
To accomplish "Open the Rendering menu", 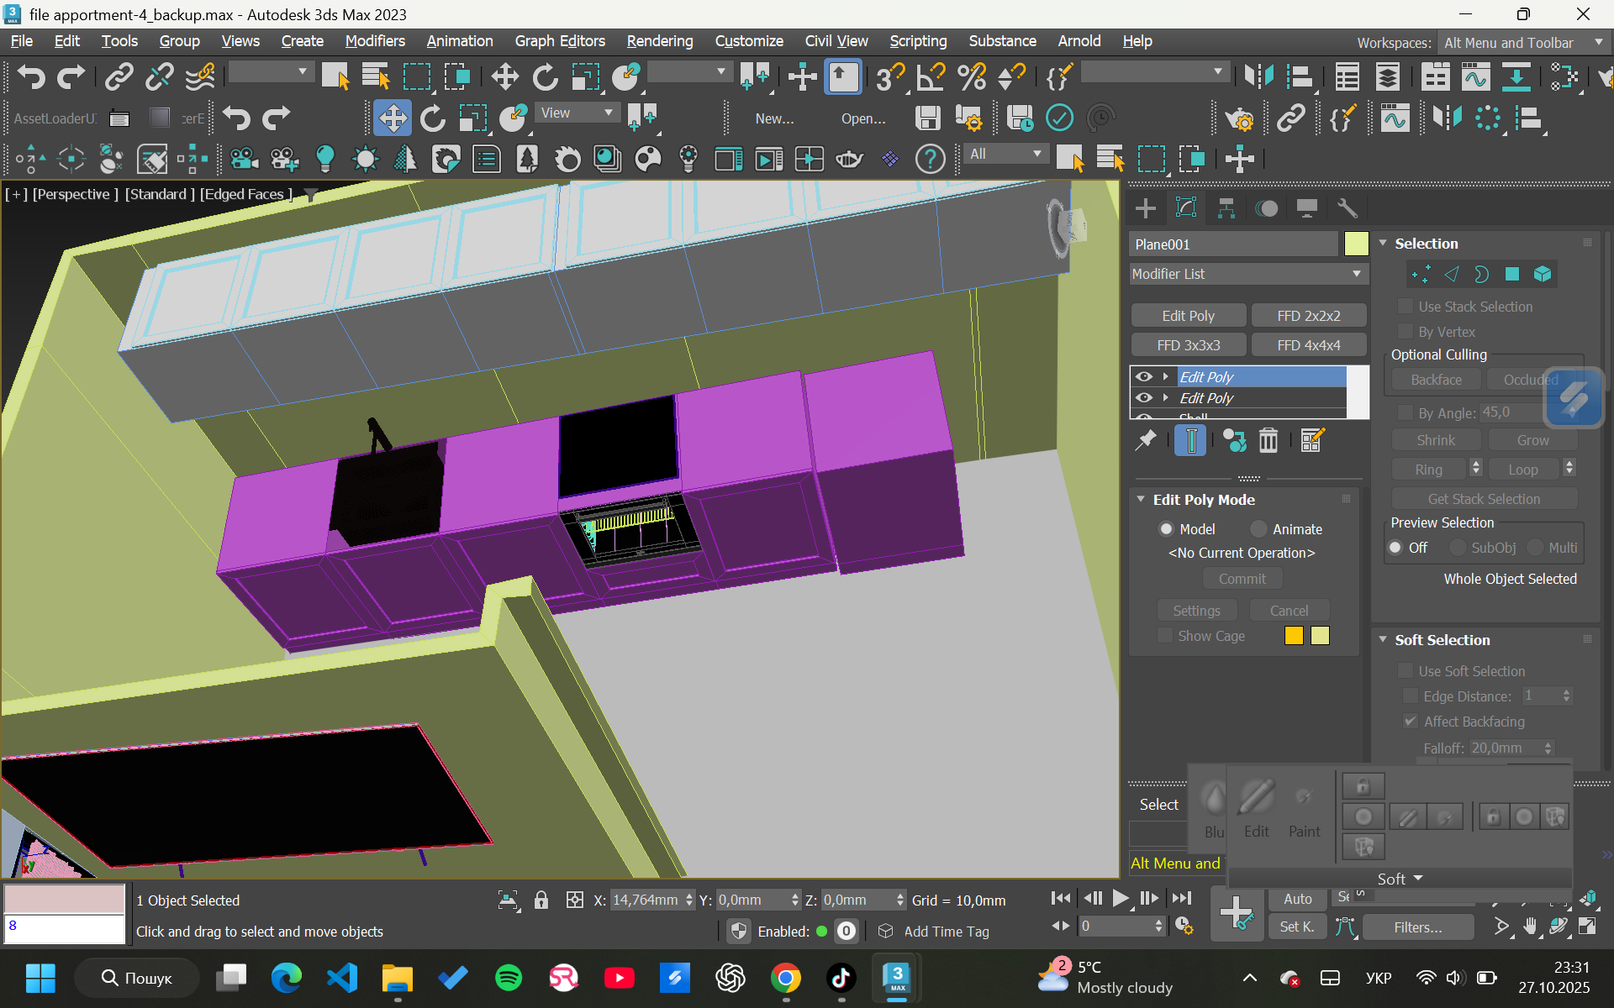I will [660, 40].
